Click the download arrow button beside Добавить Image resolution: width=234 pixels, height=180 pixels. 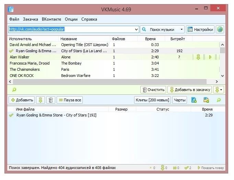pyautogui.click(x=40, y=100)
